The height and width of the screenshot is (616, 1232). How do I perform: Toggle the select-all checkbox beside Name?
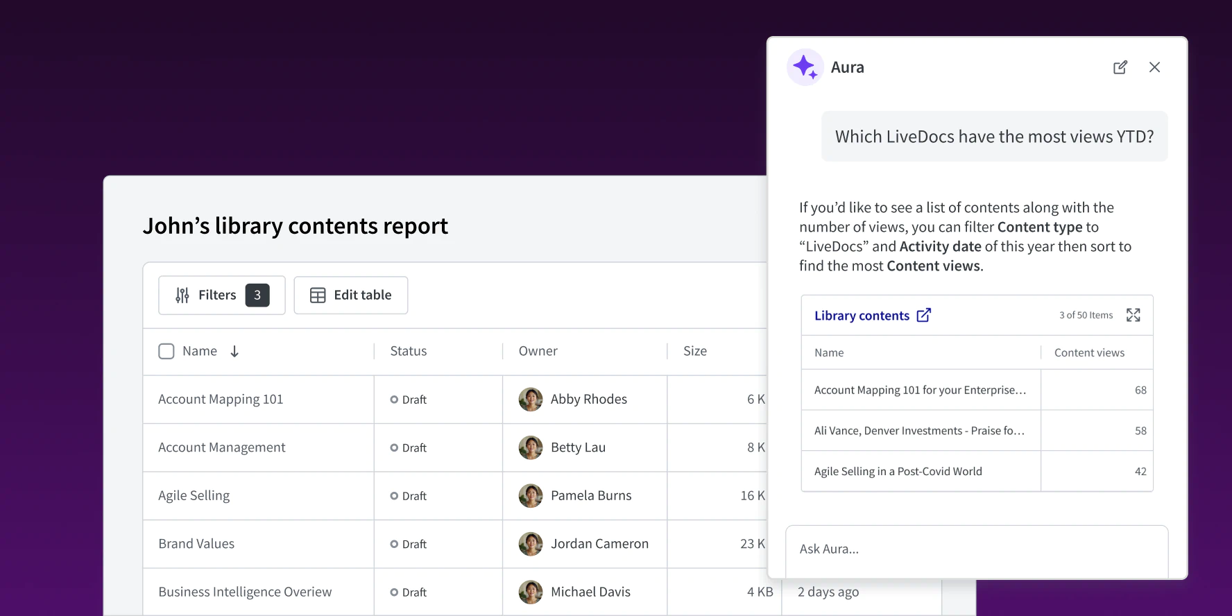(x=166, y=352)
